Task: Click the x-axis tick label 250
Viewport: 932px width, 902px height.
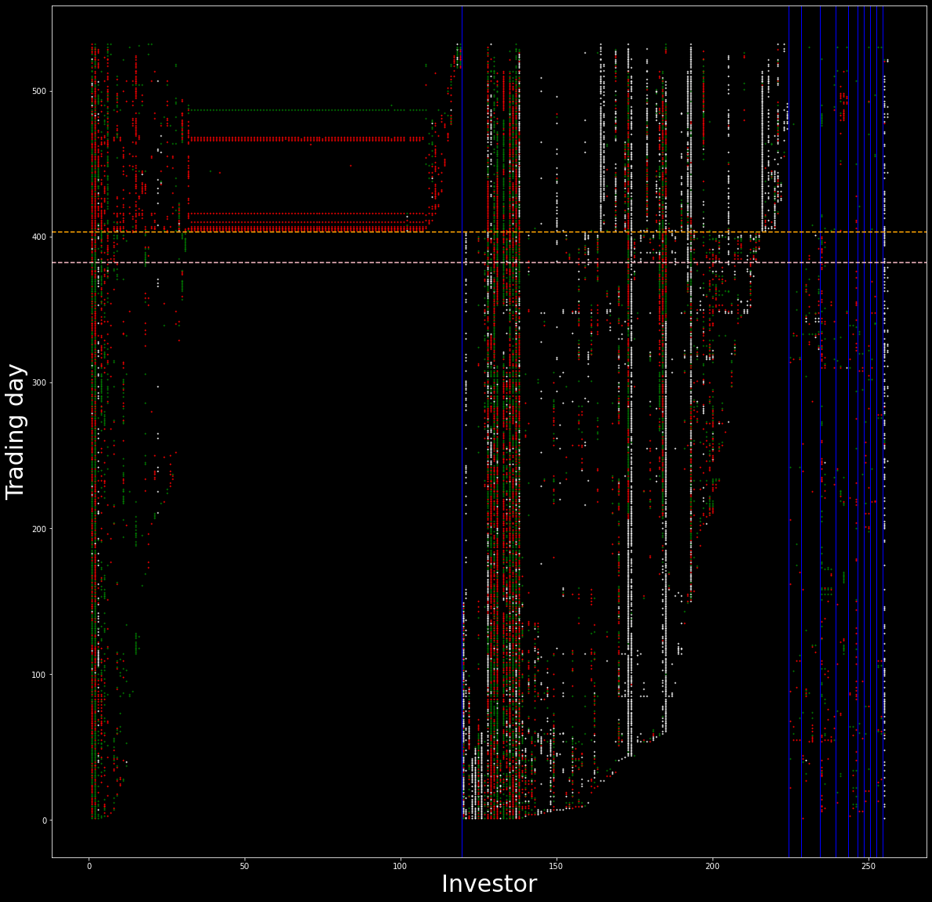Action: point(869,867)
